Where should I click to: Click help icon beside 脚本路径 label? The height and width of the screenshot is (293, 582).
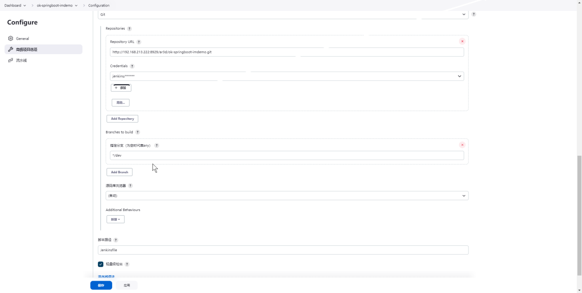116,240
